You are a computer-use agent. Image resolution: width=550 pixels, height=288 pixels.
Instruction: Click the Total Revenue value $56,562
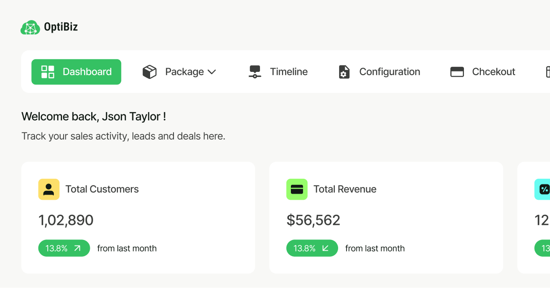tap(313, 220)
